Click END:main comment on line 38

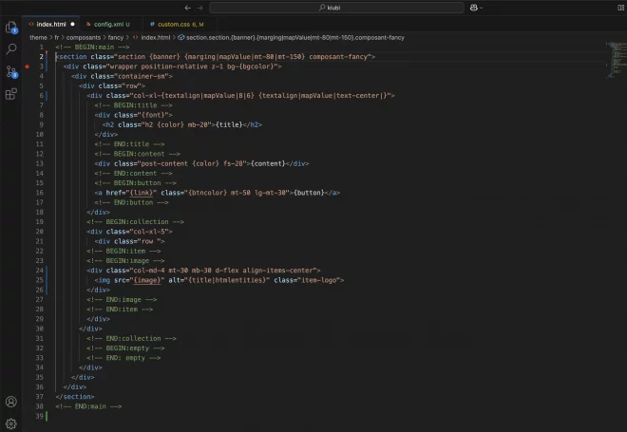pos(88,406)
